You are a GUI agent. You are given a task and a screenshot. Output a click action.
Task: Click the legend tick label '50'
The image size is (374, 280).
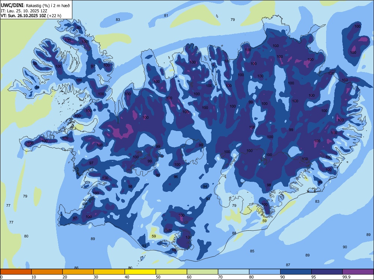coord(158,277)
